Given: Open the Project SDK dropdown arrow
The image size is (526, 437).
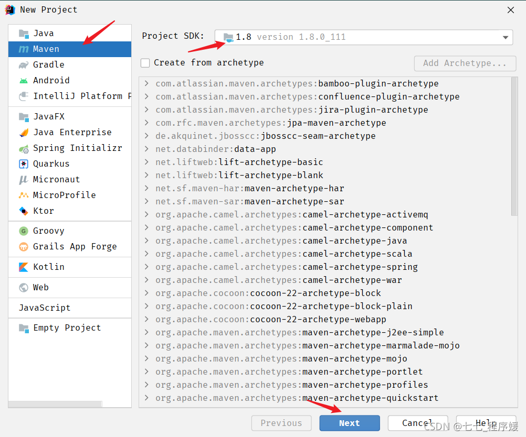Looking at the screenshot, I should point(505,38).
